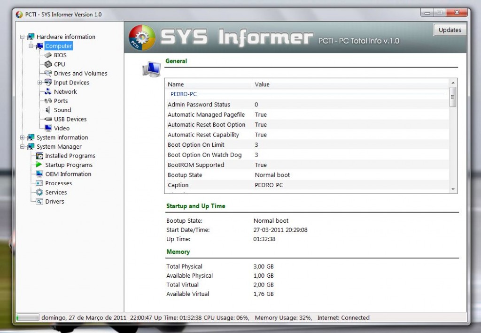The image size is (481, 333).
Task: Collapse the Hardware information node
Action: point(22,37)
